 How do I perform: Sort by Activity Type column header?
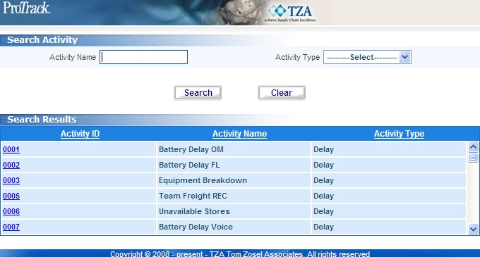[x=399, y=134]
